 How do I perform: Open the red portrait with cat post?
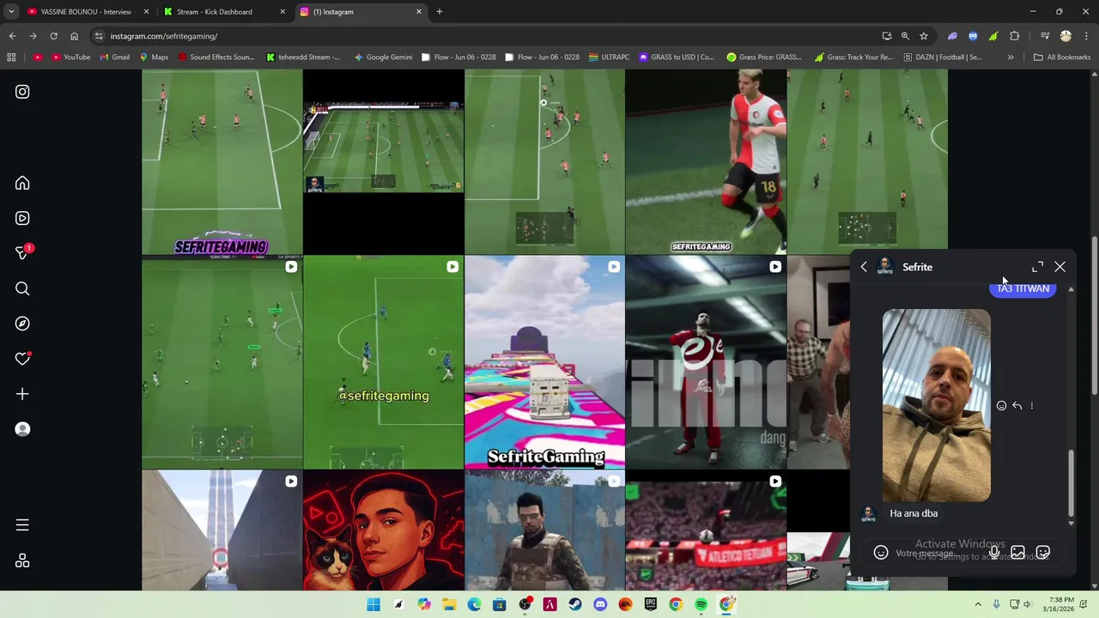point(384,530)
